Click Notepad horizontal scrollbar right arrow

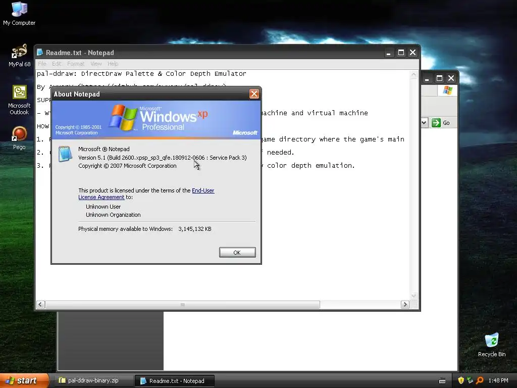tap(405, 305)
